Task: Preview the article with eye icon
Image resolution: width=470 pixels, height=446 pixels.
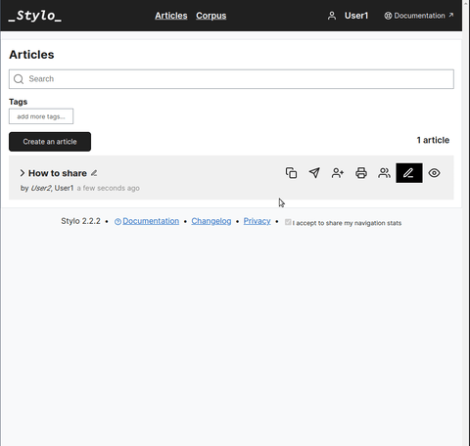Action: 434,173
